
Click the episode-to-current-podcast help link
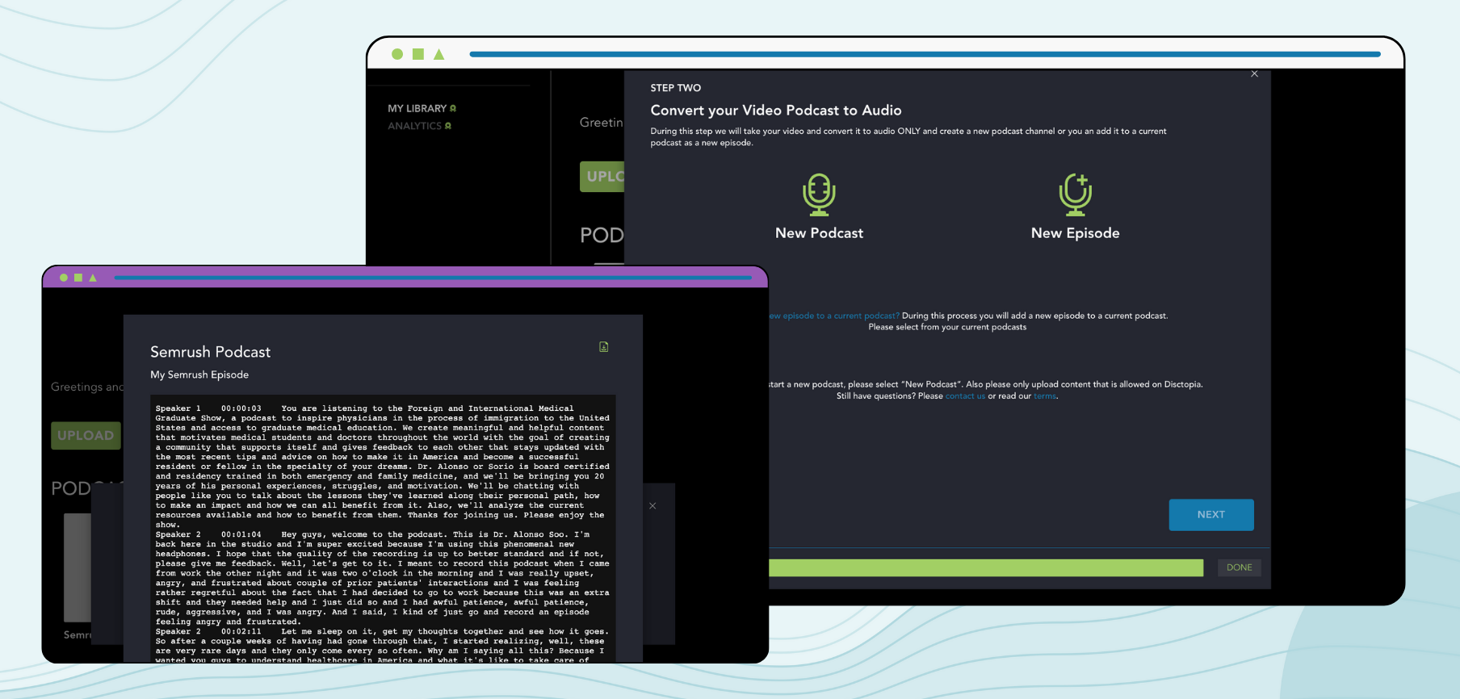click(834, 316)
